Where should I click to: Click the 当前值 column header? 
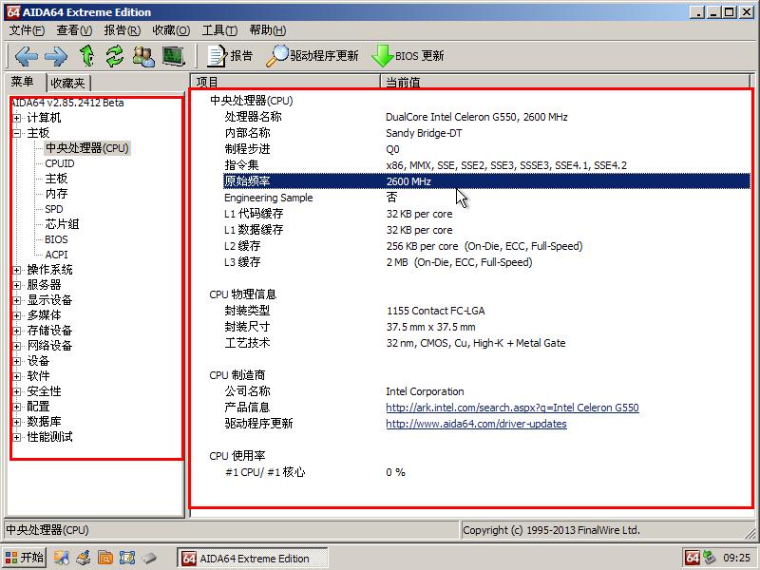[x=565, y=82]
